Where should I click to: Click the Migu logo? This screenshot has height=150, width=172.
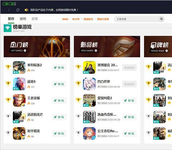point(9,4)
